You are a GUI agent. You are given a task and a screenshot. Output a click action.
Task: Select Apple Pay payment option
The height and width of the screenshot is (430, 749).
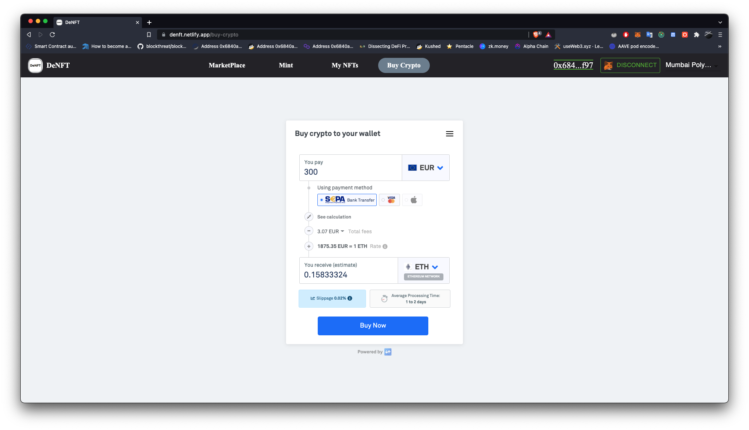[412, 200]
